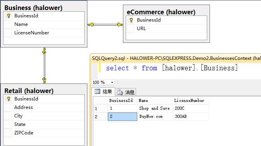The image size is (261, 146).
Task: Select Name column in Business table
Action: pos(44,24)
